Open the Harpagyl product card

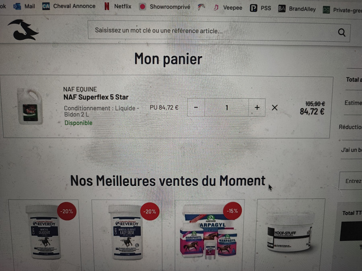[209, 233]
